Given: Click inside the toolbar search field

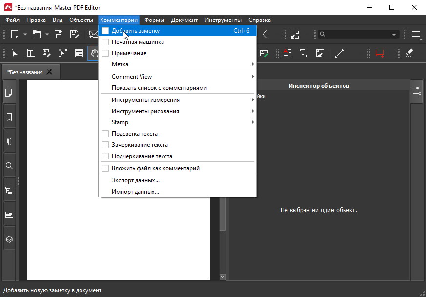Looking at the screenshot, I should 358,34.
